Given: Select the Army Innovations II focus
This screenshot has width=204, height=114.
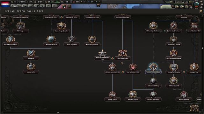Looking at the screenshot, I should (x=92, y=41).
